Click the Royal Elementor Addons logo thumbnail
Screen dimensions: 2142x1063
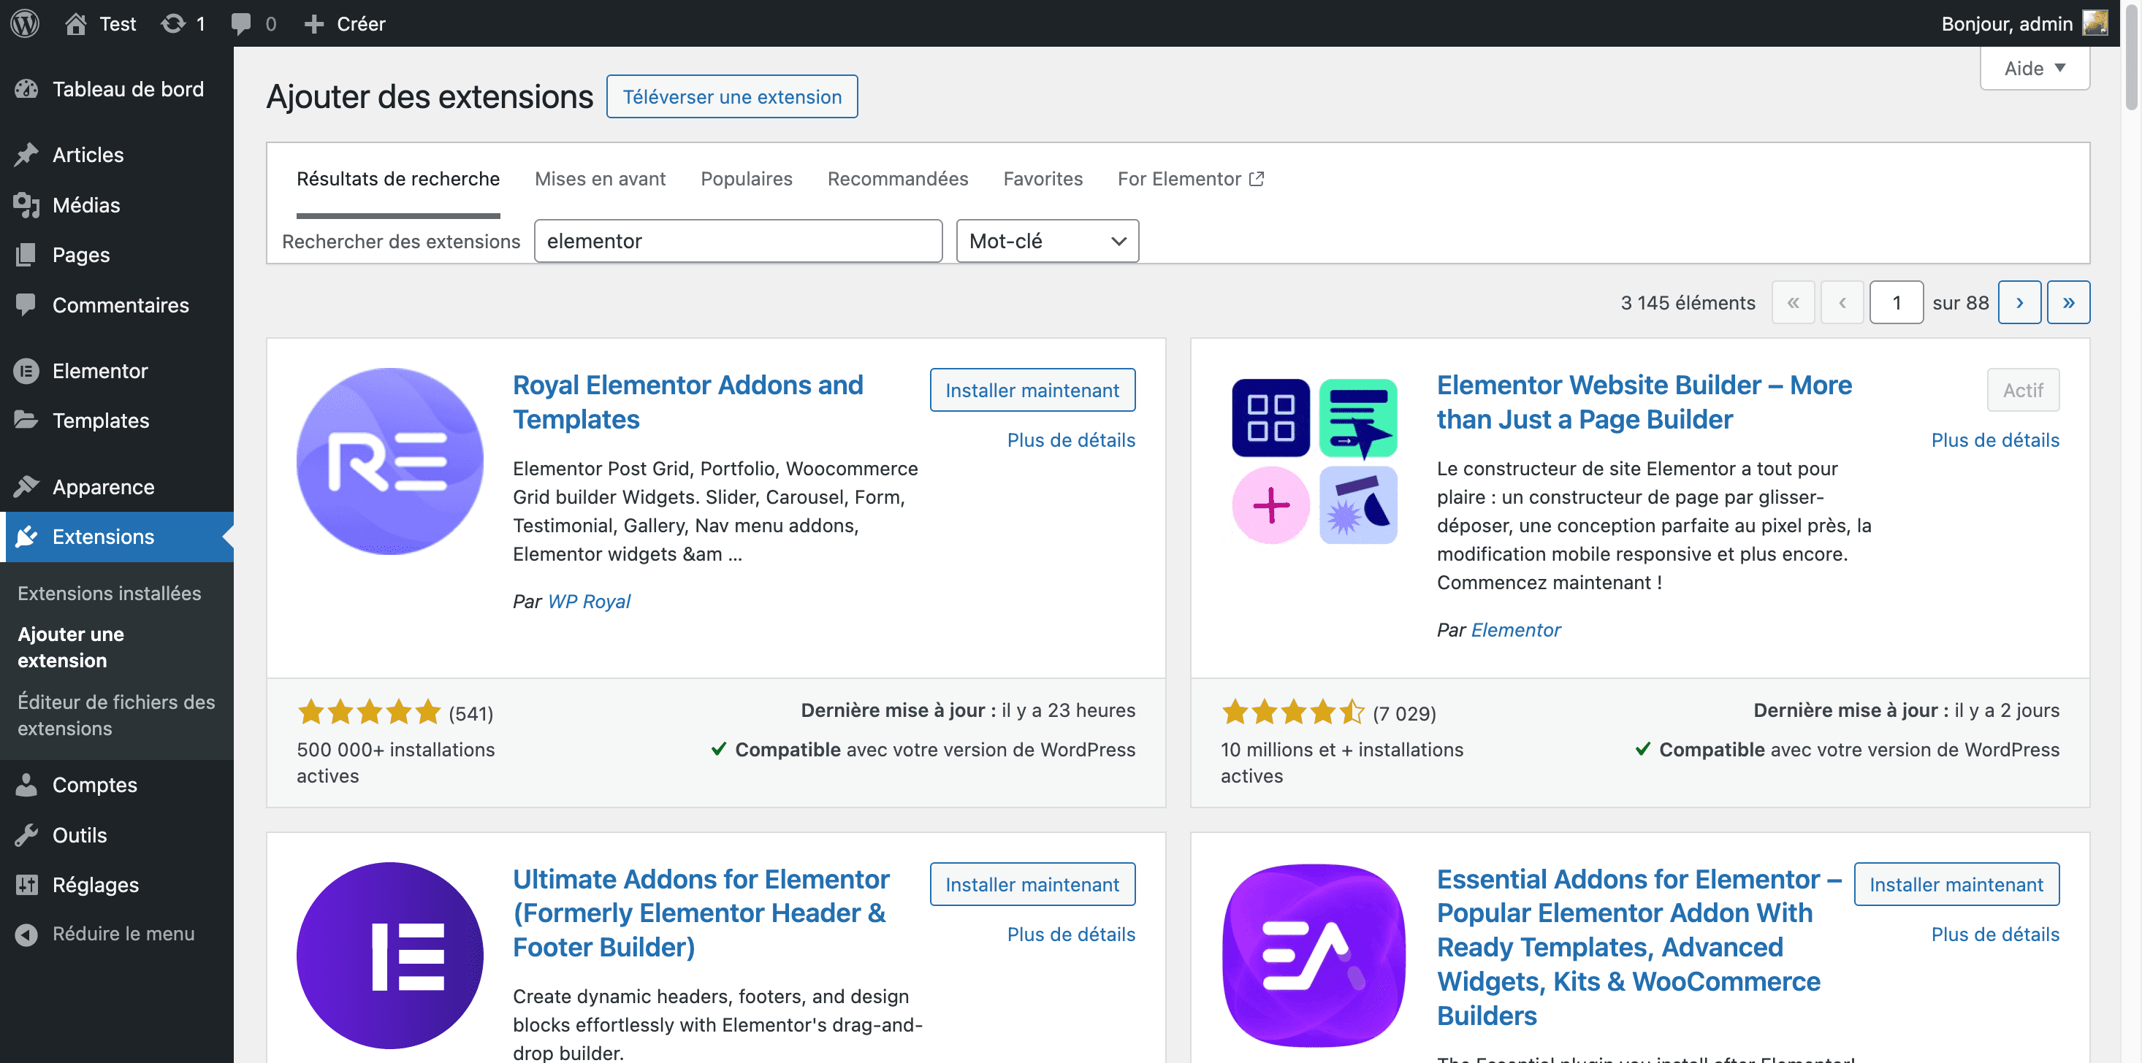pyautogui.click(x=390, y=461)
